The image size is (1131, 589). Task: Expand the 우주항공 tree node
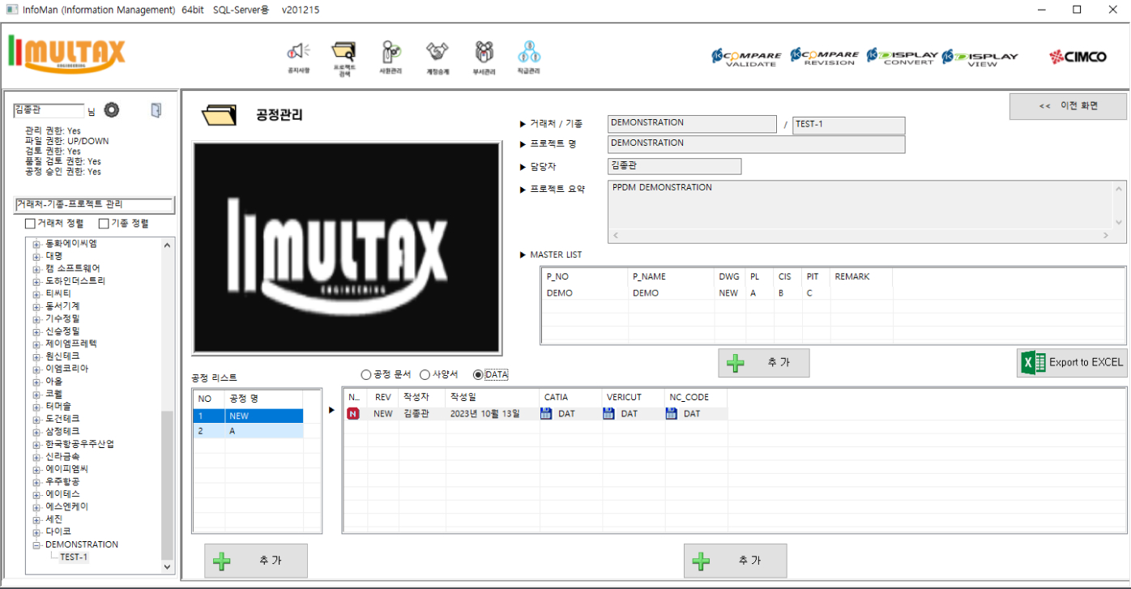point(36,481)
